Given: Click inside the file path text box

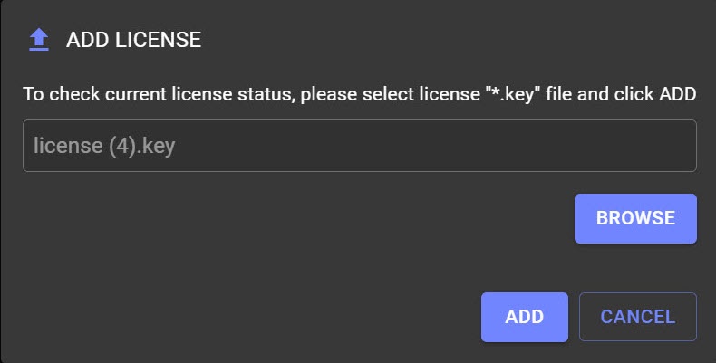Looking at the screenshot, I should pos(359,146).
